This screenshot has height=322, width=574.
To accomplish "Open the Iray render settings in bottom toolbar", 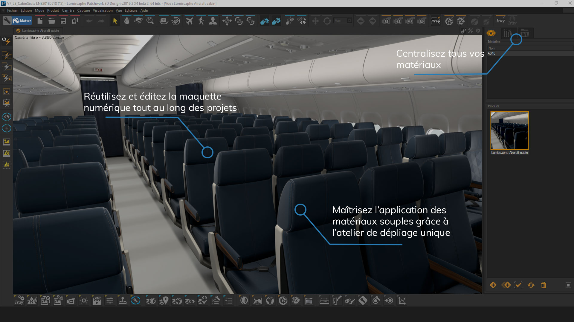I will 19,300.
